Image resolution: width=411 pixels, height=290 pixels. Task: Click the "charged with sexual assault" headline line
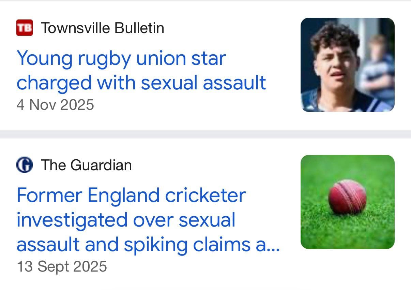[x=141, y=83]
